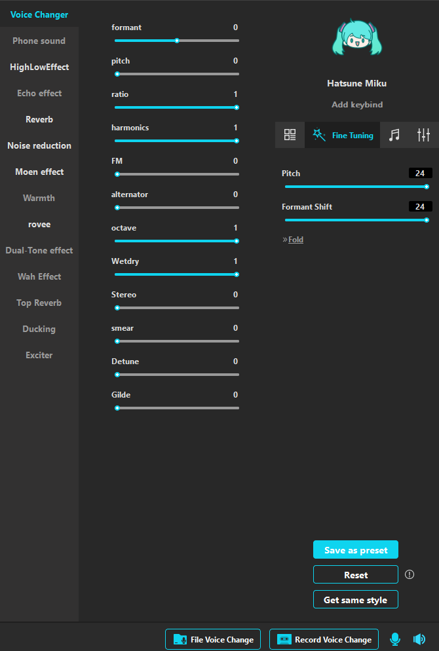This screenshot has height=651, width=439.
Task: Select the Fine Tuning tab
Action: coord(342,135)
